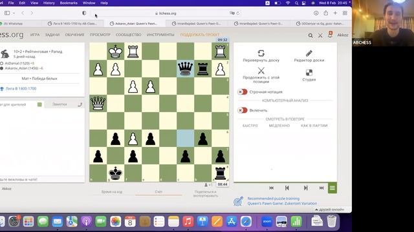Go back with Safari back arrow
The height and width of the screenshot is (232, 414).
23,13
